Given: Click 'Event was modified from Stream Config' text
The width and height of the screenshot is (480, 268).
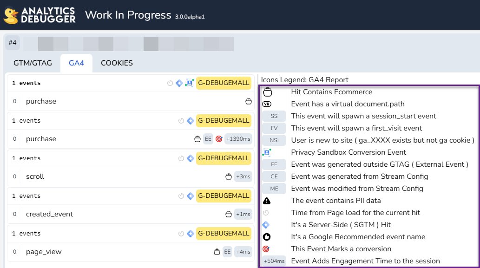Looking at the screenshot, I should tap(357, 189).
